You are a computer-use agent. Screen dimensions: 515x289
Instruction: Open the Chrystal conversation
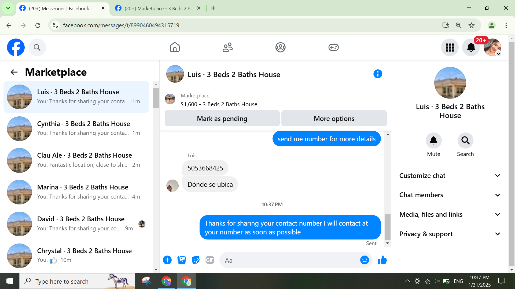pyautogui.click(x=76, y=256)
